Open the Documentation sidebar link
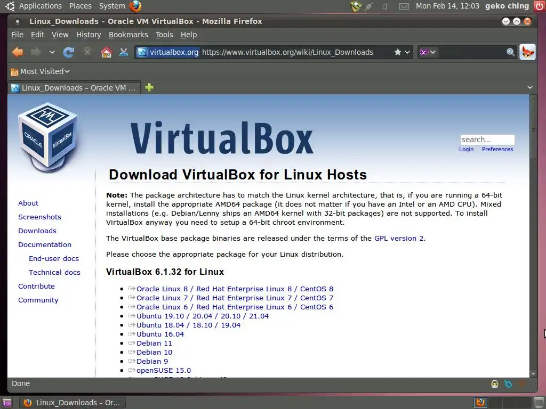This screenshot has height=409, width=546. pyautogui.click(x=45, y=245)
